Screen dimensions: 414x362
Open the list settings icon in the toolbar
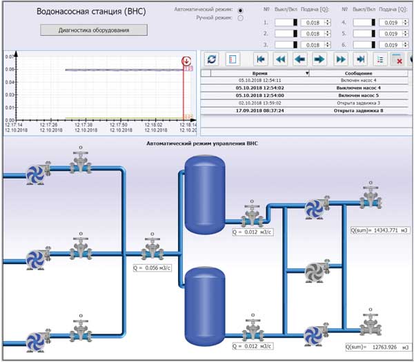380,59
